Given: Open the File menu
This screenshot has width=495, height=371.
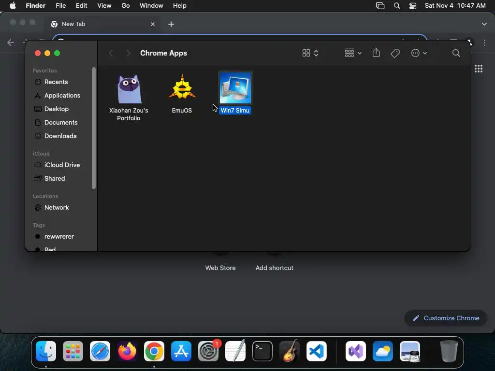Looking at the screenshot, I should click(x=60, y=6).
